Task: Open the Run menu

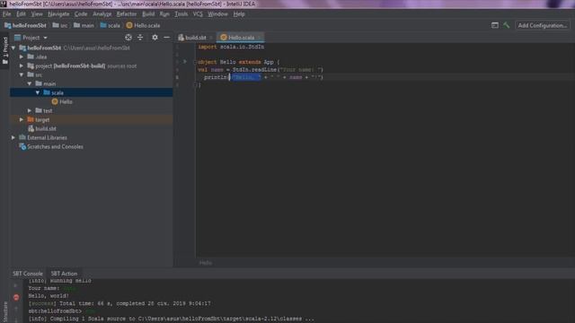Action: tap(164, 14)
